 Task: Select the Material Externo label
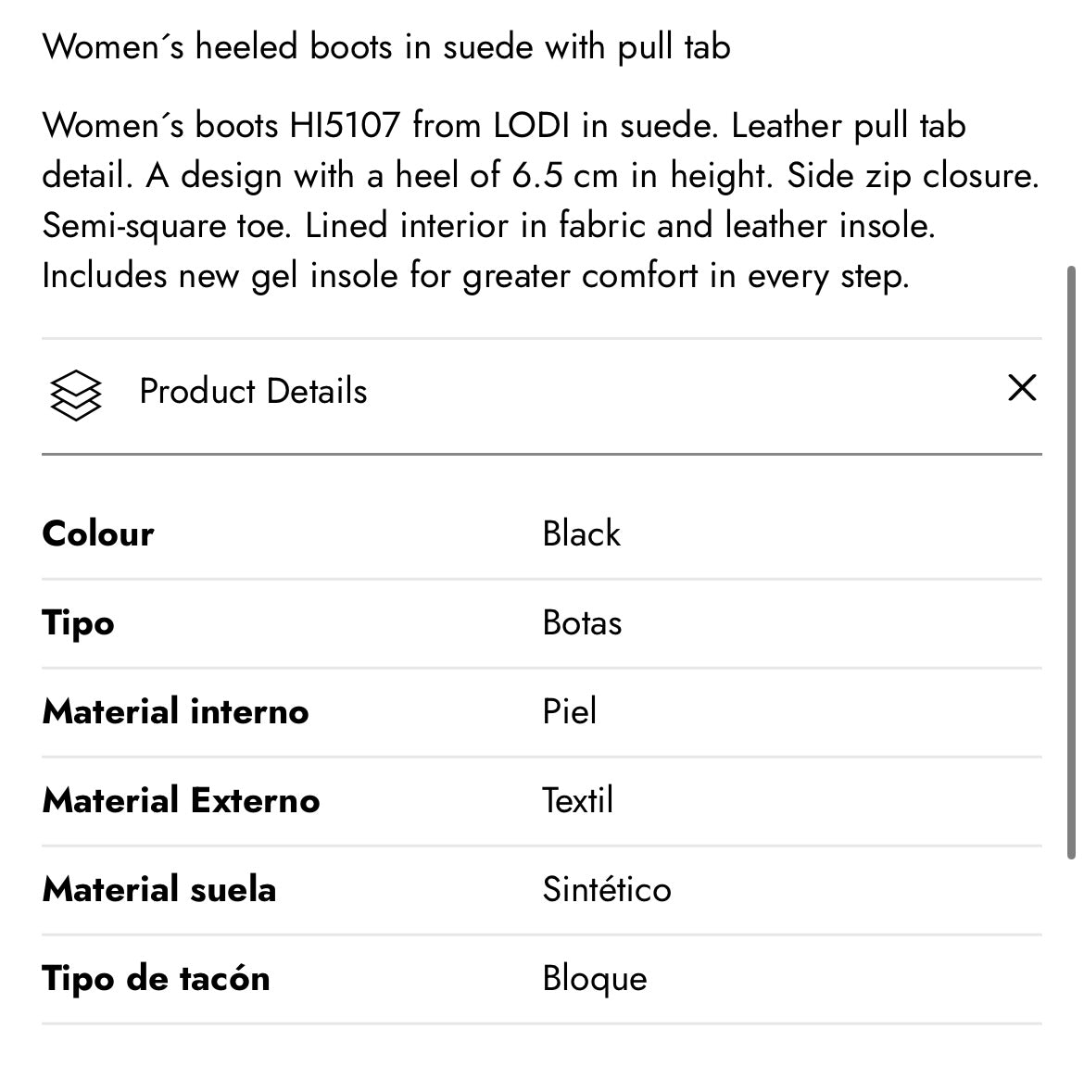(182, 801)
